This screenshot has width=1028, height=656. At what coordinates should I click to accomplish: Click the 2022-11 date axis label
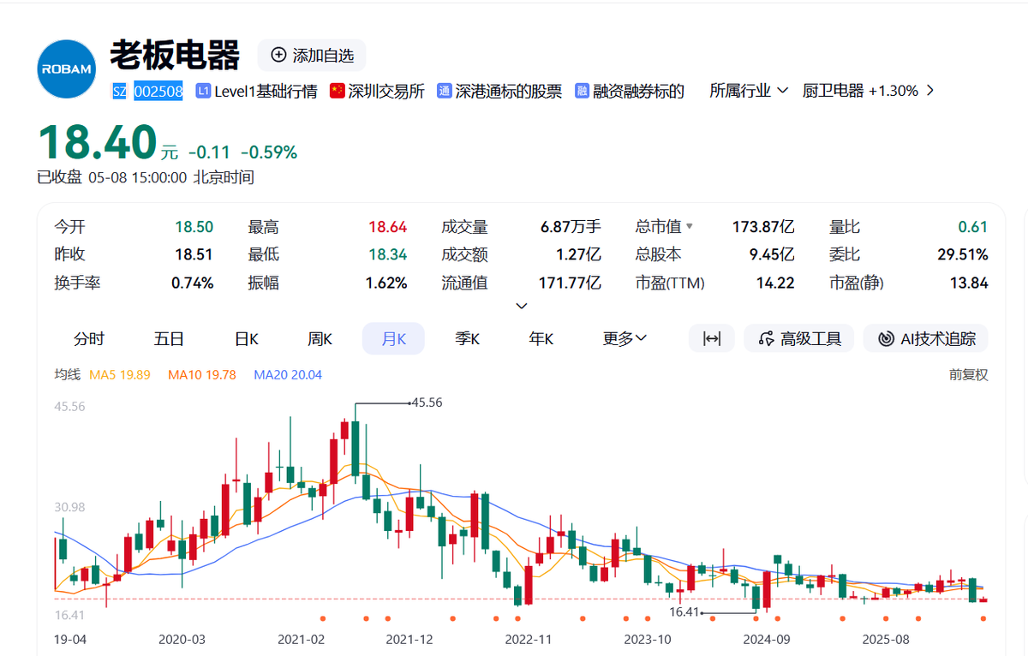[529, 640]
